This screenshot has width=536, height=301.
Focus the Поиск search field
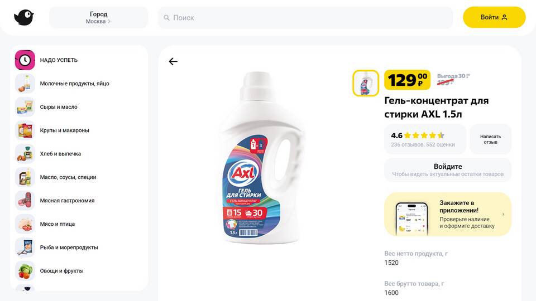(305, 18)
